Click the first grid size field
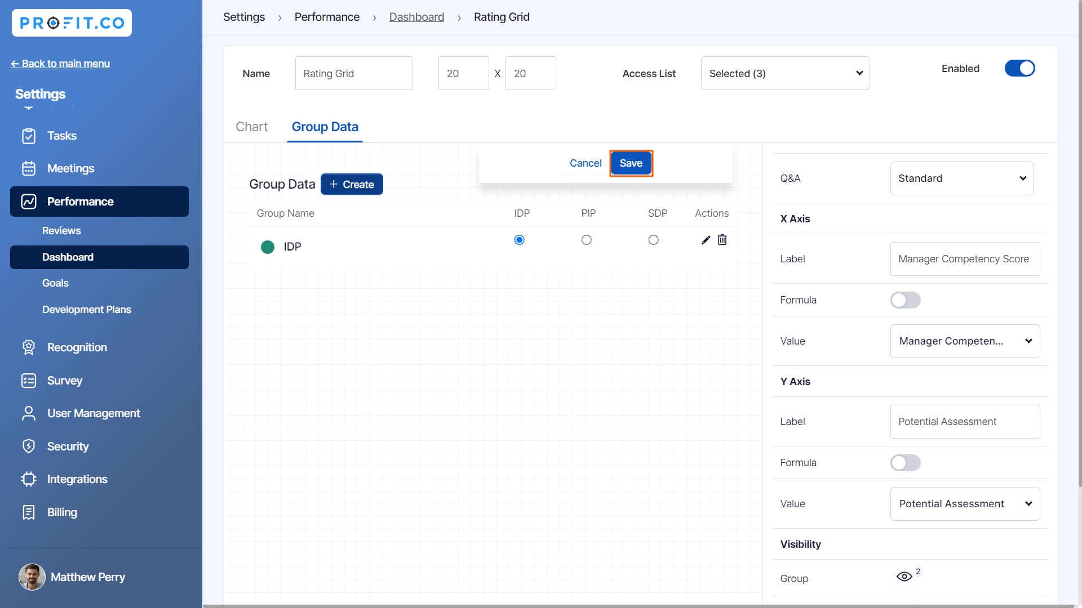The width and height of the screenshot is (1082, 608). click(464, 73)
